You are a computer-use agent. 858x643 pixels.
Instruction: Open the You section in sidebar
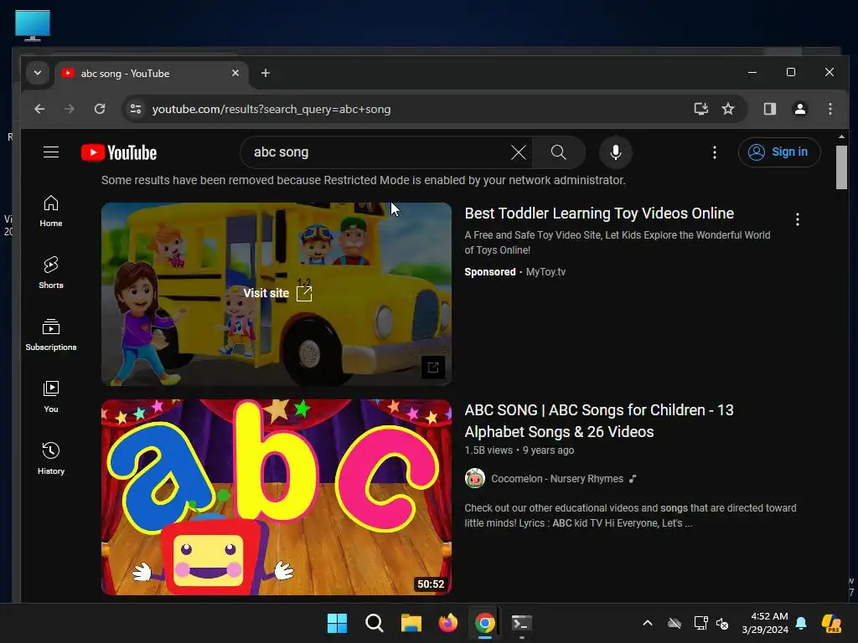click(x=51, y=397)
